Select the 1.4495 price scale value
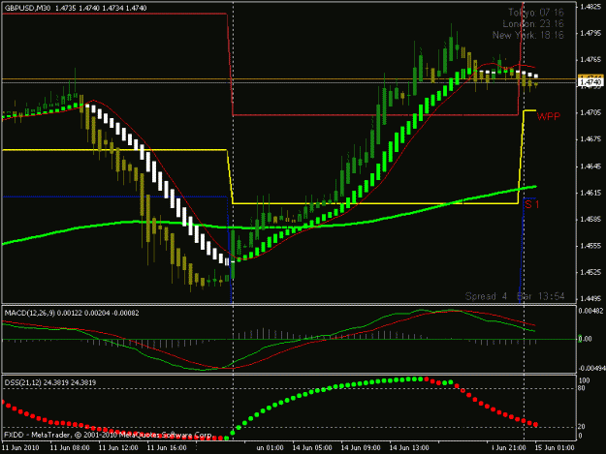This screenshot has width=606, height=454. [x=590, y=299]
